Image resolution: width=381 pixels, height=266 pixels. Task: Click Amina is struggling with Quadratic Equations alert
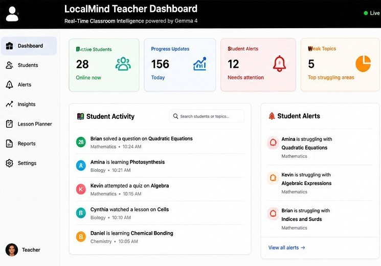tap(320, 147)
